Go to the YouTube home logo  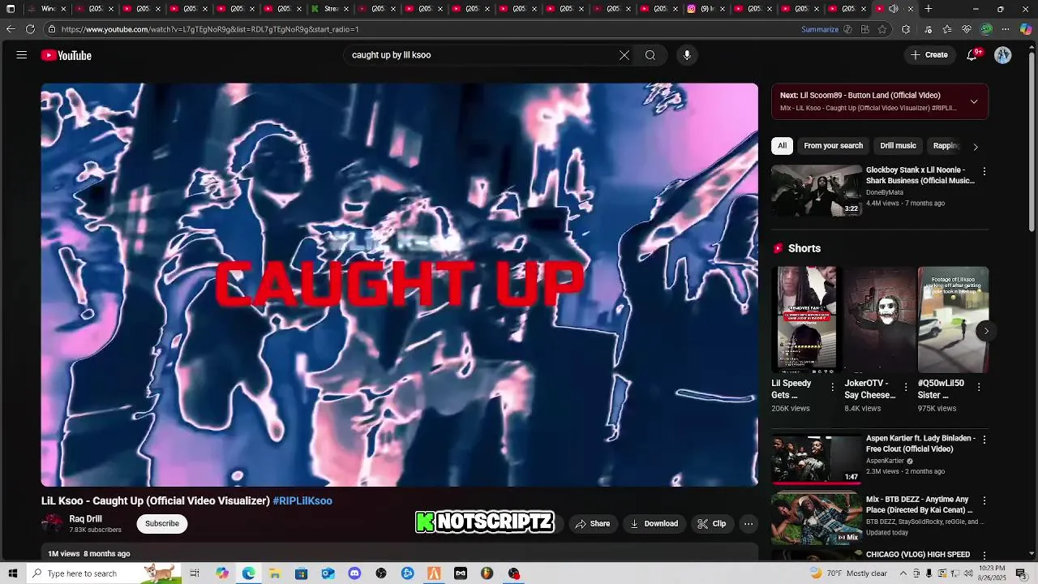point(66,55)
